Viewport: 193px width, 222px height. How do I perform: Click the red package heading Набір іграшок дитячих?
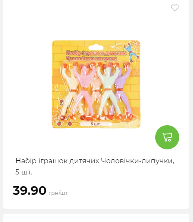96,53
